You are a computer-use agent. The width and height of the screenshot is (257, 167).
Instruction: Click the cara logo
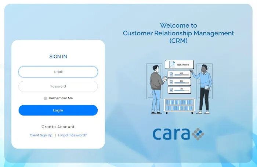tap(178, 134)
